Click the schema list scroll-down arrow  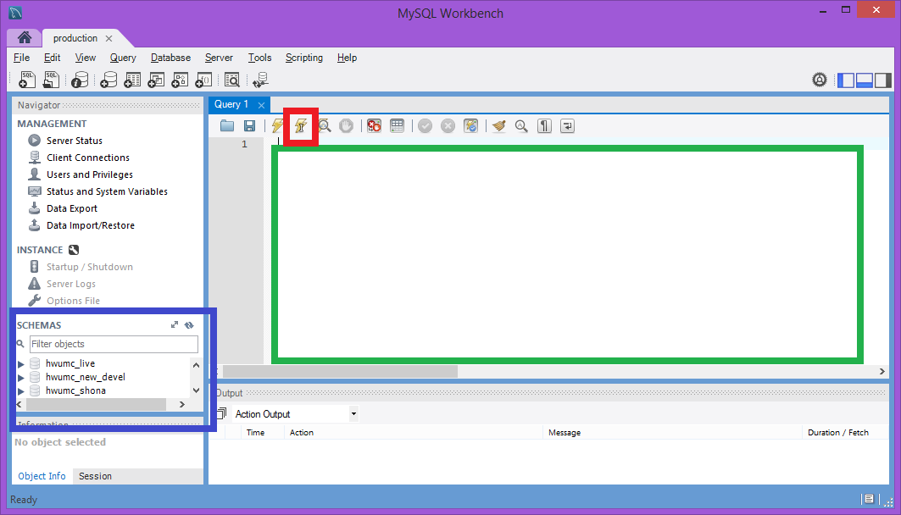tap(196, 390)
